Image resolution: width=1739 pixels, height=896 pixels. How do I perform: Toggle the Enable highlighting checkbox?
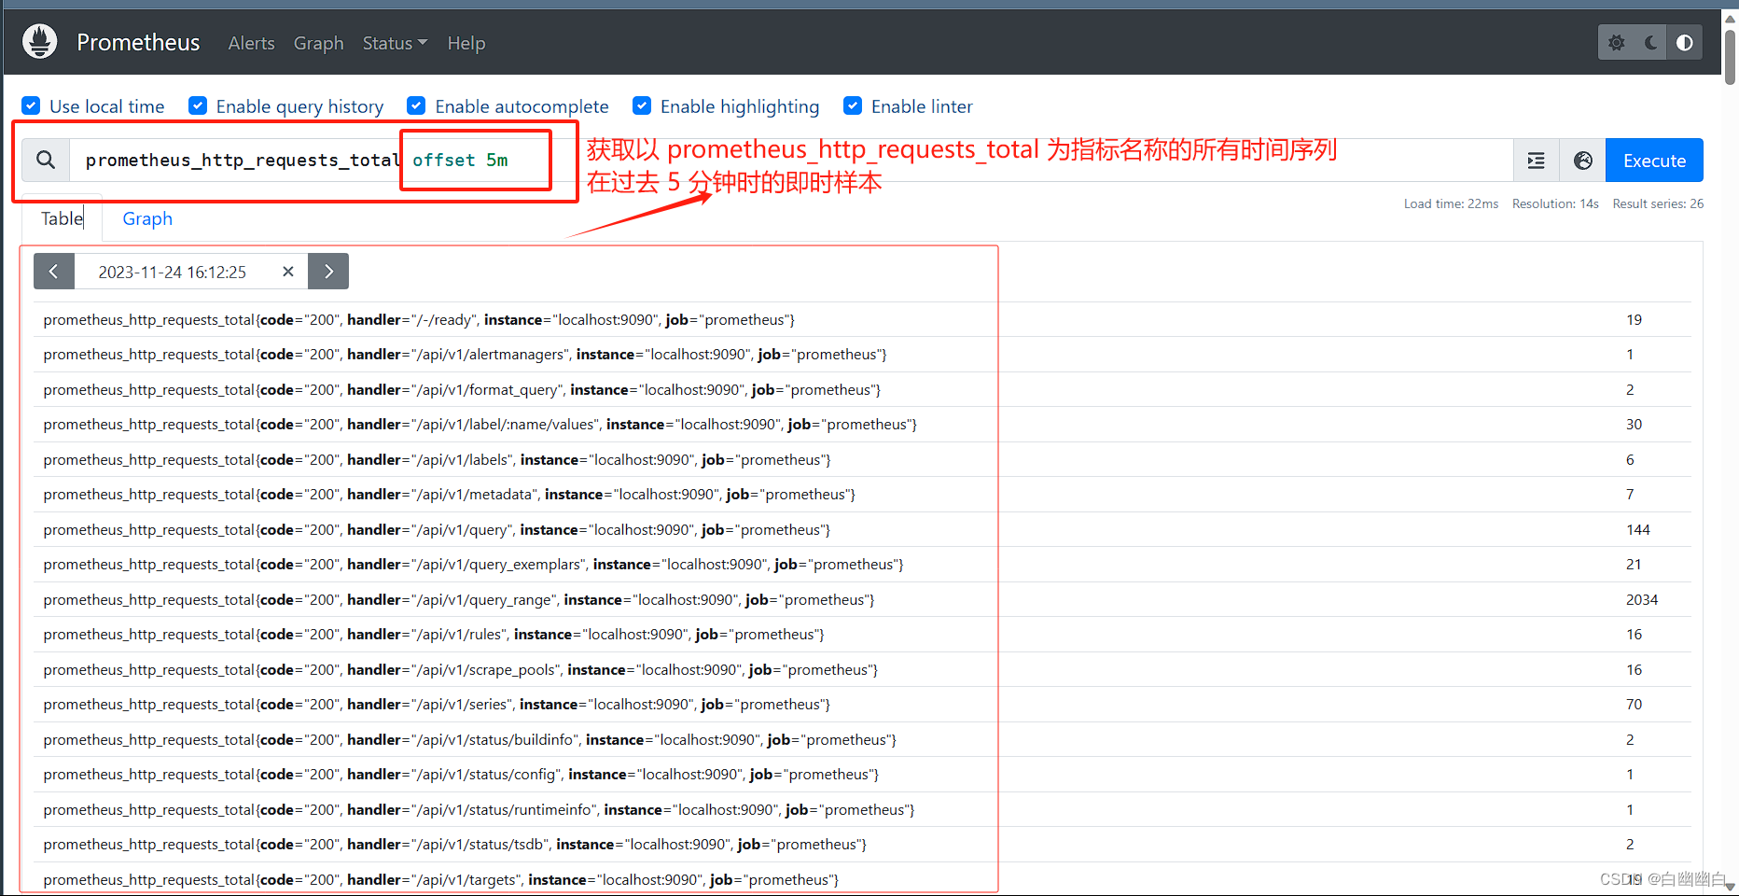click(x=642, y=105)
